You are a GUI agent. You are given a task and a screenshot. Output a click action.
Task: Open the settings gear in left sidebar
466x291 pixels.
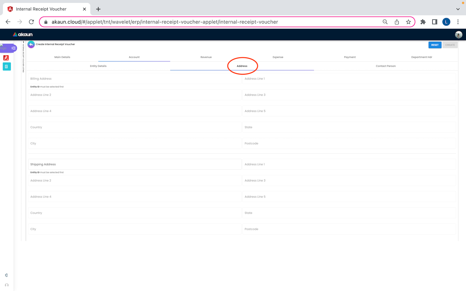pos(6,275)
